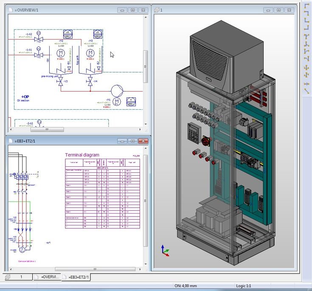This screenshot has height=291, width=312.
Task: Click the horizontal scroll thumb in =EB3+ET2/1
Action: pos(95,269)
